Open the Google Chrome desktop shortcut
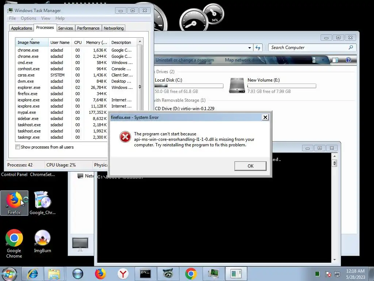The image size is (374, 281). [14, 243]
